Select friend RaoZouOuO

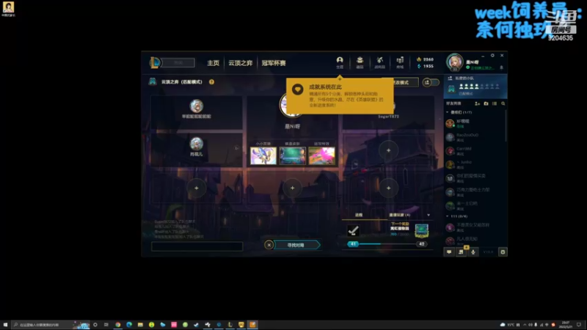click(x=475, y=137)
